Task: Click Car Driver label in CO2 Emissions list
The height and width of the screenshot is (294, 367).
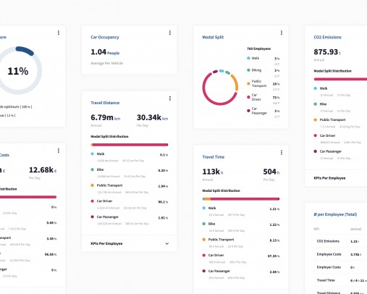Action: pyautogui.click(x=327, y=135)
